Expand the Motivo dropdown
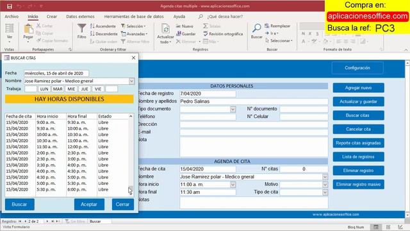This screenshot has width=410, height=231. click(x=325, y=185)
